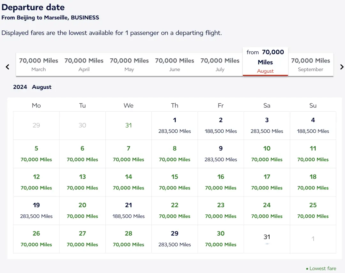
Task: Select green July 31 date cell
Action: click(128, 125)
